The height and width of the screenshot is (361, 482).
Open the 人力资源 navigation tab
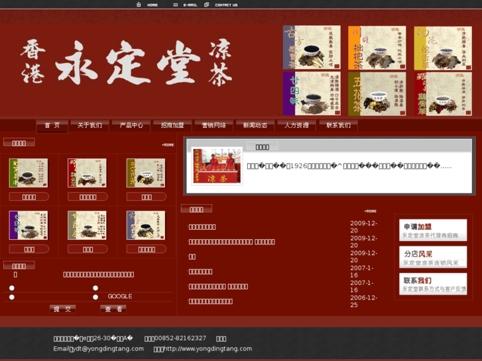point(296,125)
